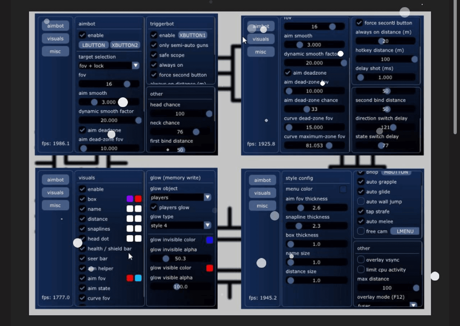The width and height of the screenshot is (460, 326).
Task: Click the blue glow invisible color swatch
Action: [210, 240]
